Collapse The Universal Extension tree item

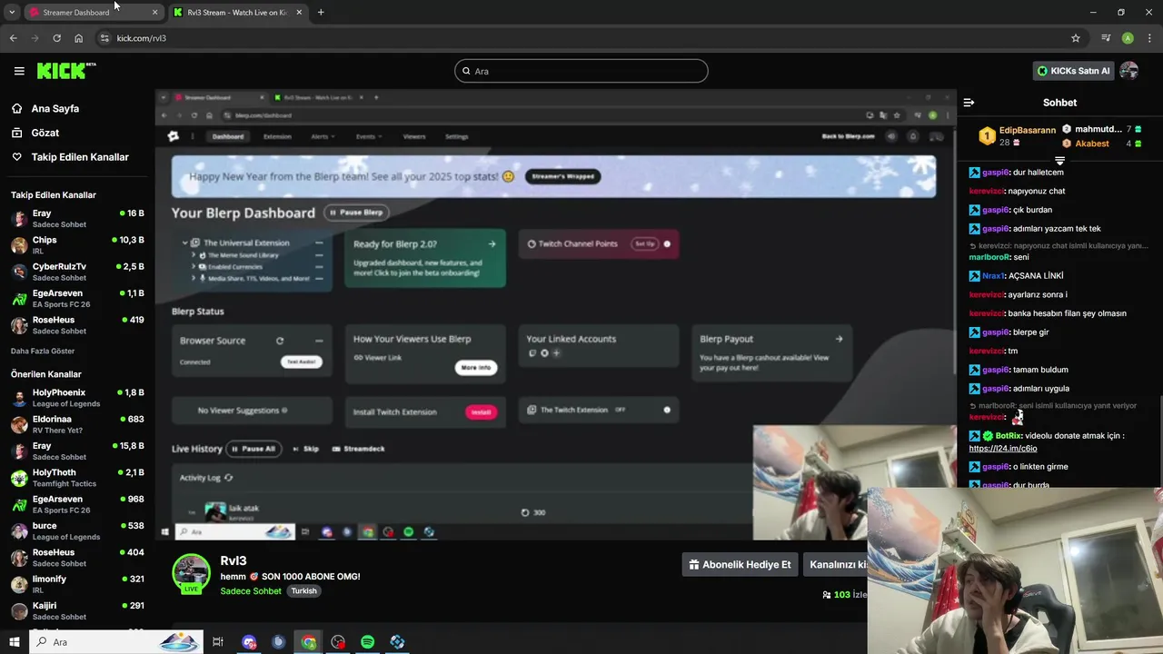point(185,243)
